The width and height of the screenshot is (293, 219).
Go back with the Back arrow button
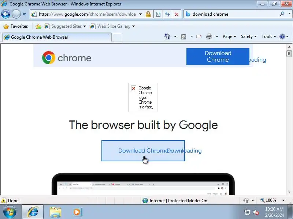point(5,14)
